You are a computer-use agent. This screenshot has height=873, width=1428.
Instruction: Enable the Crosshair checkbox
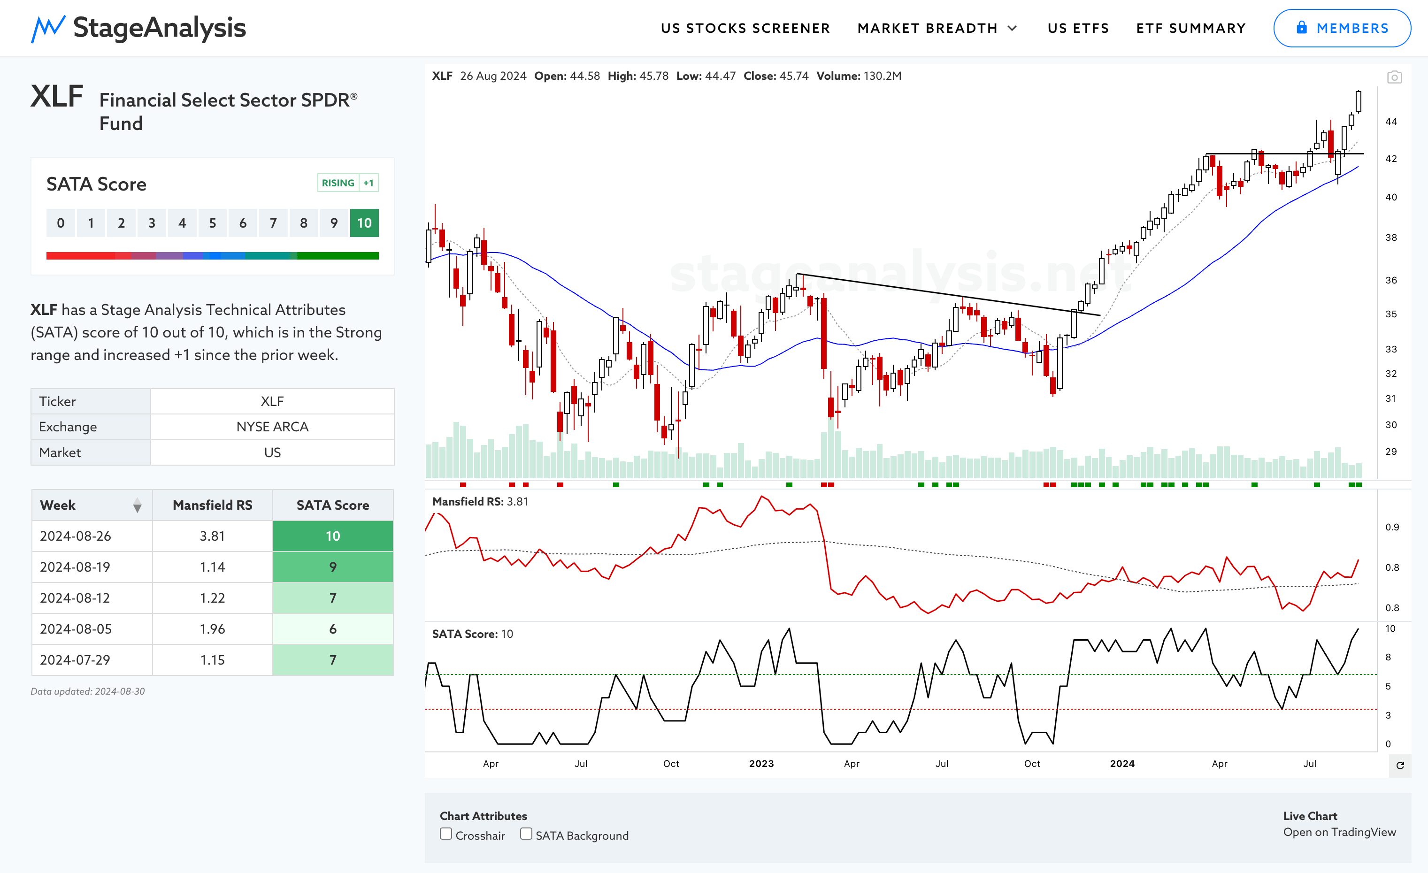[445, 834]
